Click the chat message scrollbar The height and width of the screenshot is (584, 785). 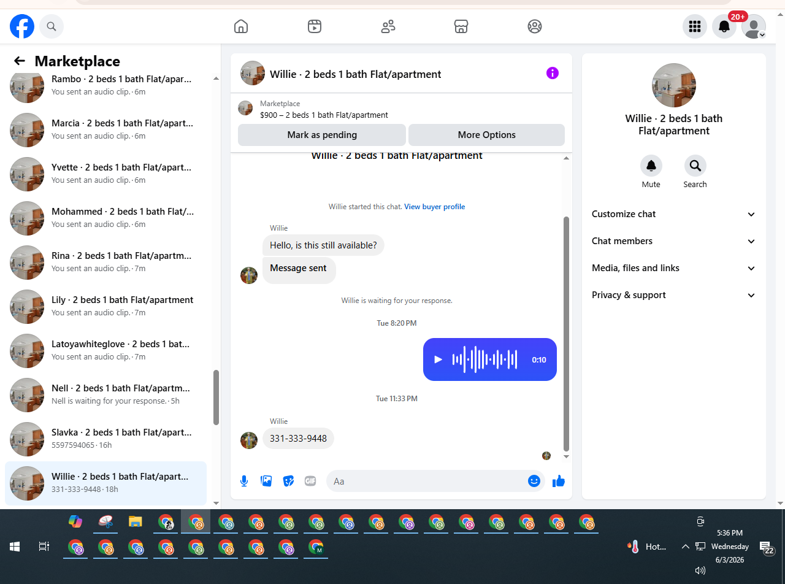coord(566,333)
